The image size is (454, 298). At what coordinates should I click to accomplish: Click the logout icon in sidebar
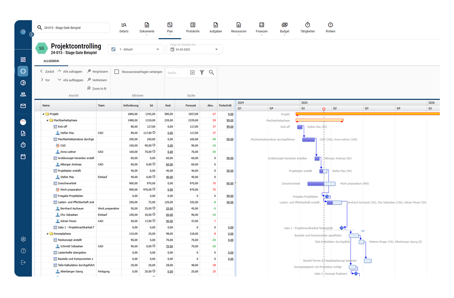click(x=23, y=262)
